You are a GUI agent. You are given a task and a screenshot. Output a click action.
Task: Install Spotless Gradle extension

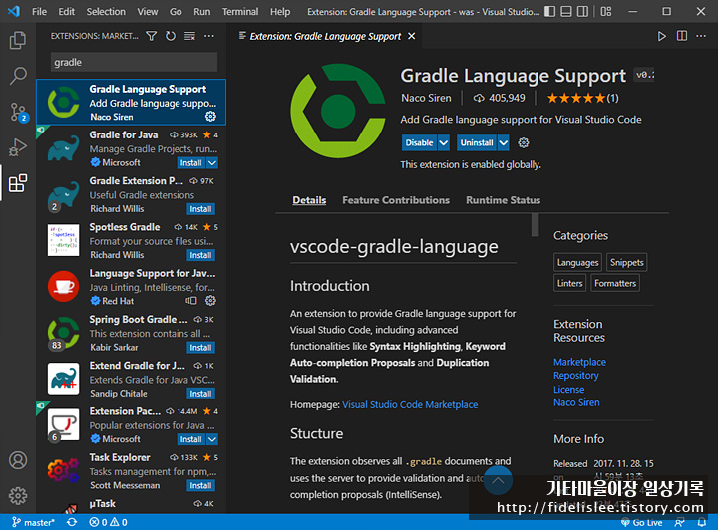200,255
